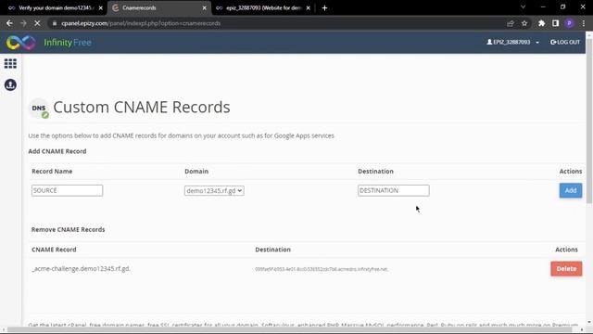Screen dimensions: 593x334
Task: Bookmark page with star icon
Action: (x=524, y=23)
